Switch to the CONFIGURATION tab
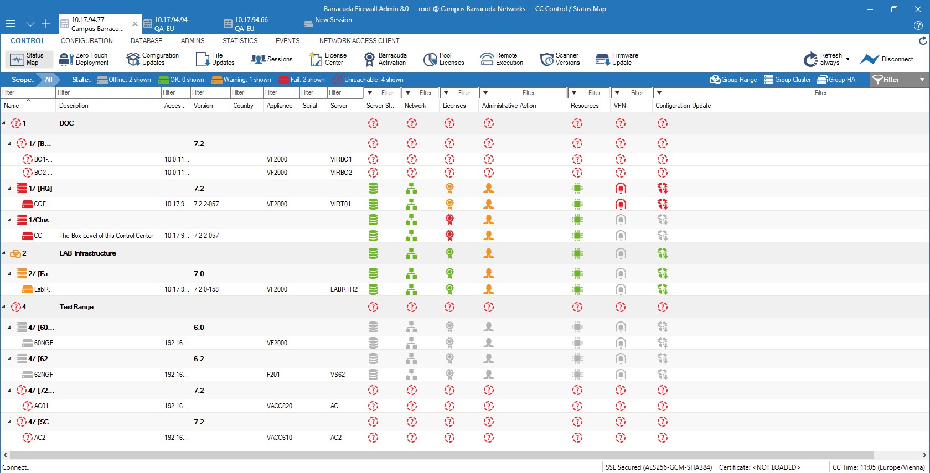The width and height of the screenshot is (930, 473). pos(87,41)
